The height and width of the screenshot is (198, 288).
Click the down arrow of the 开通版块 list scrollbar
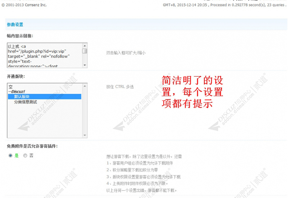coord(85,135)
